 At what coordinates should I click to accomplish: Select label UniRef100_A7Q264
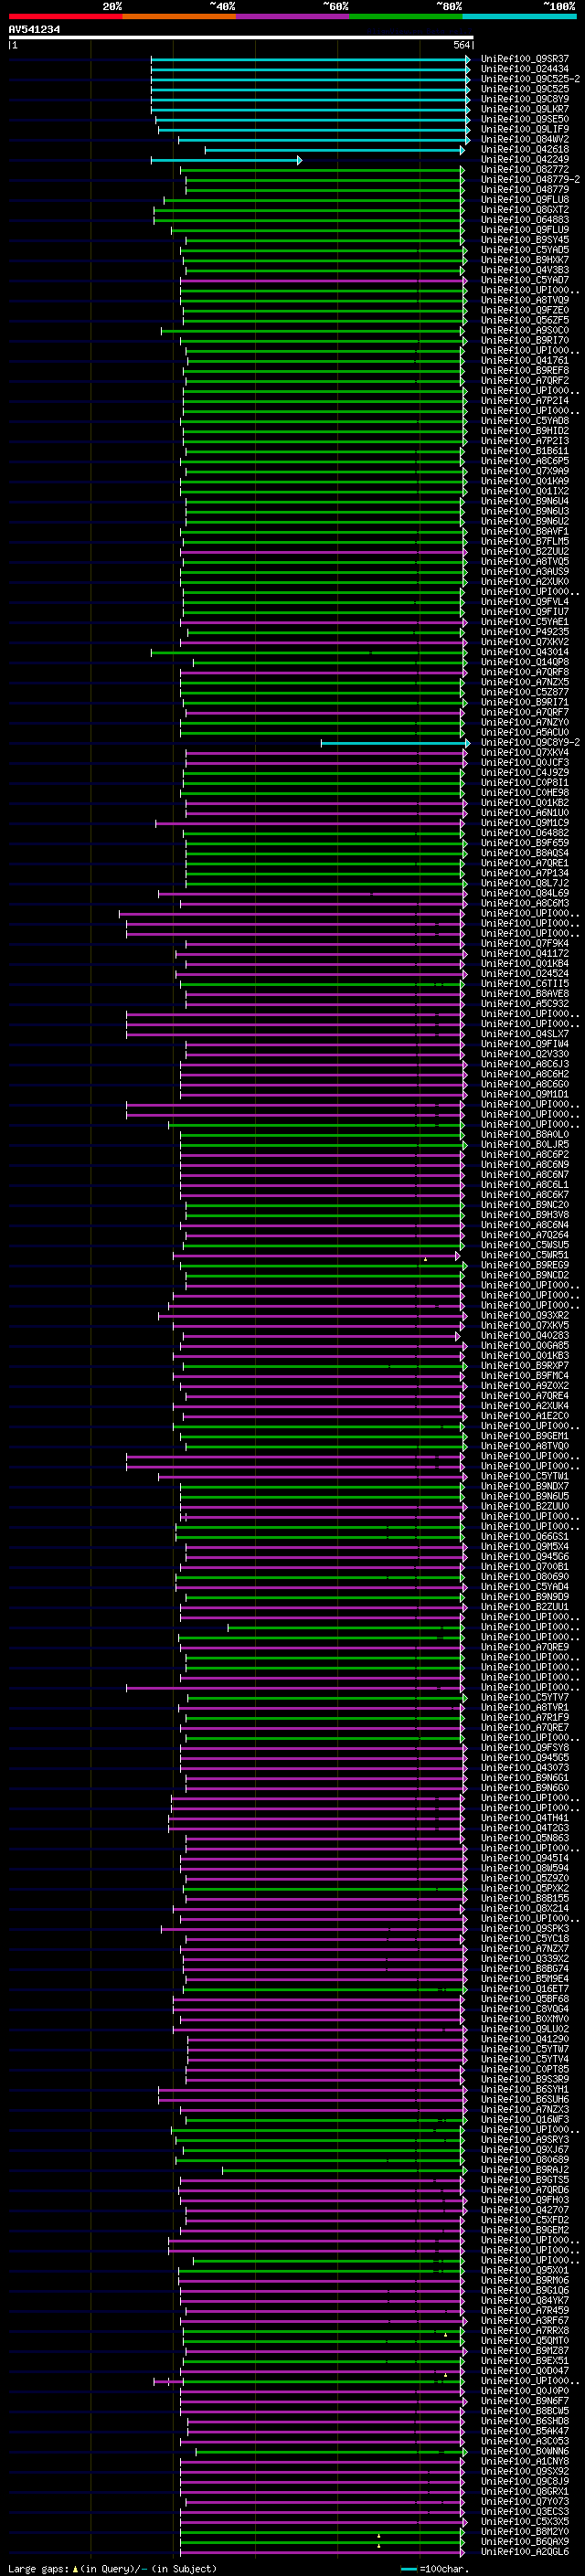525,1235
